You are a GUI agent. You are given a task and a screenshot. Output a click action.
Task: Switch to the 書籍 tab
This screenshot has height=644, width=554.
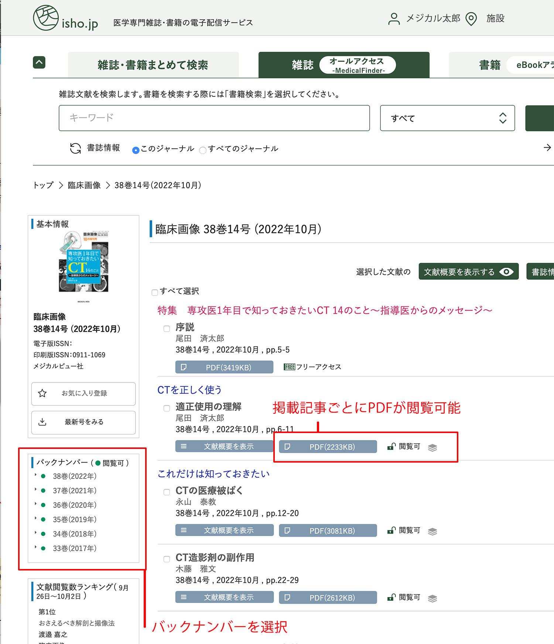coord(489,65)
